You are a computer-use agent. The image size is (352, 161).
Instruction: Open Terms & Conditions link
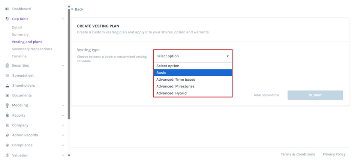298,154
